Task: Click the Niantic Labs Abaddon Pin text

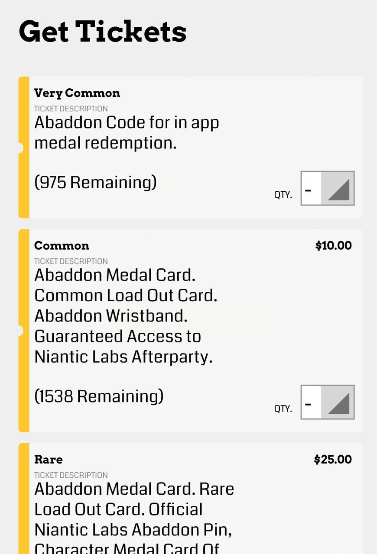Action: (133, 530)
